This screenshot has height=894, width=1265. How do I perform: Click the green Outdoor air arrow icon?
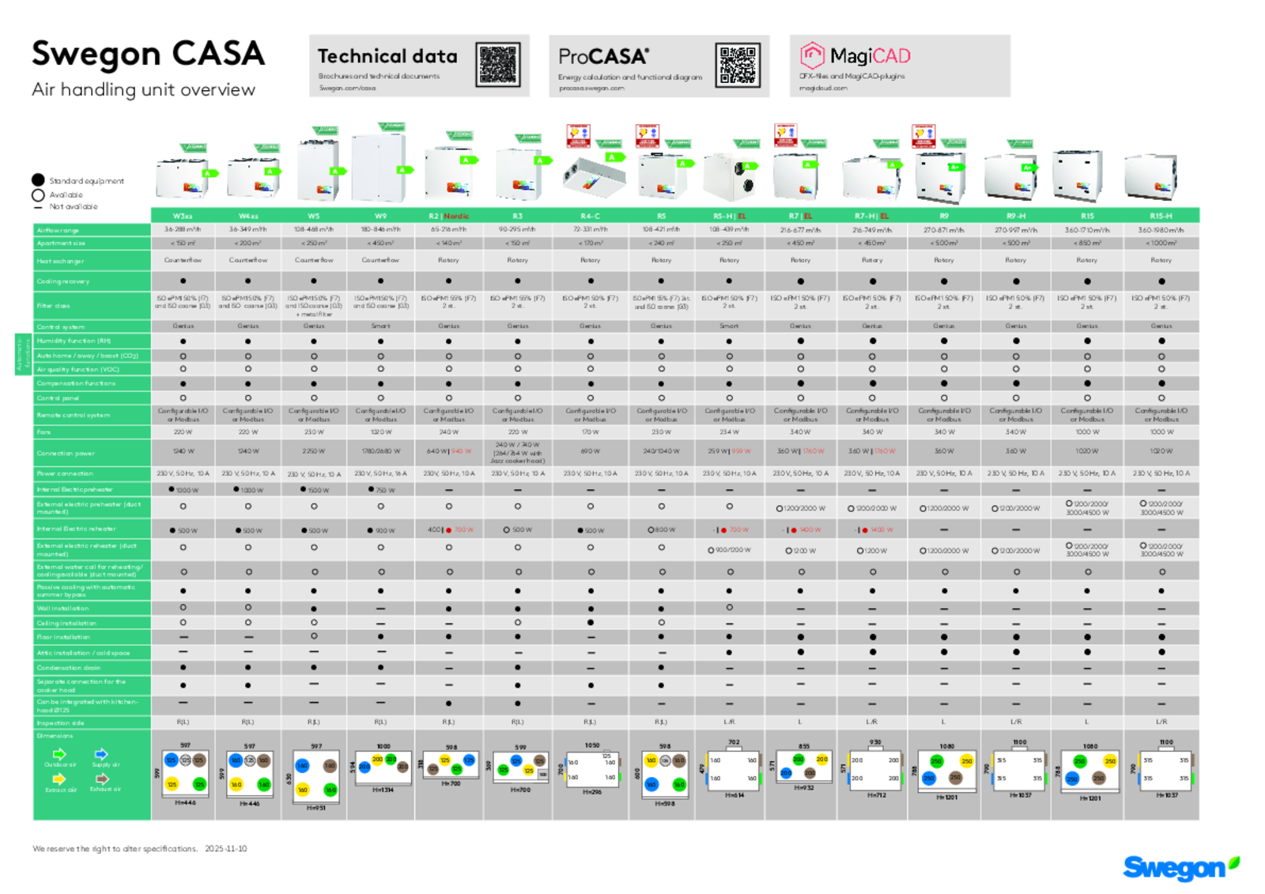(59, 754)
